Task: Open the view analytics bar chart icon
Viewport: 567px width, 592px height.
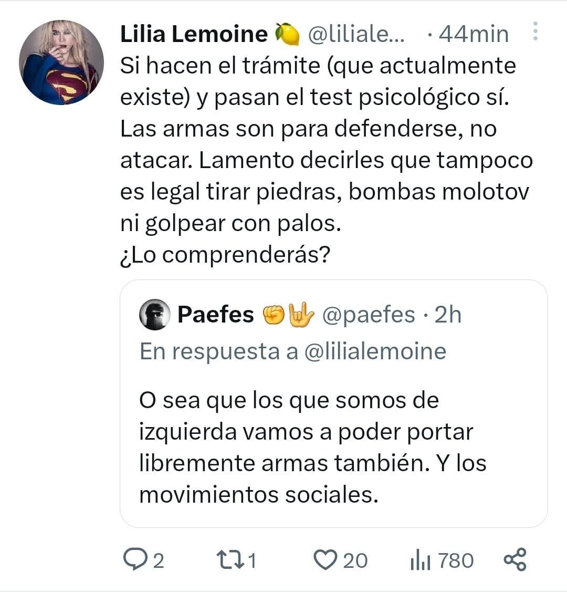Action: pyautogui.click(x=421, y=560)
